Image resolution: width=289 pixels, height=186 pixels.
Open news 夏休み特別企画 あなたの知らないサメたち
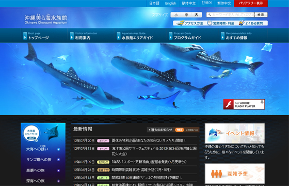point(149,141)
